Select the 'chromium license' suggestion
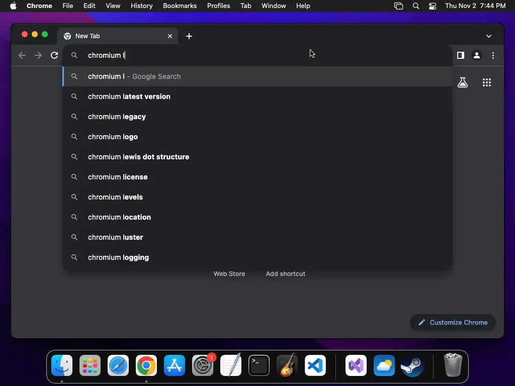 coord(257,177)
